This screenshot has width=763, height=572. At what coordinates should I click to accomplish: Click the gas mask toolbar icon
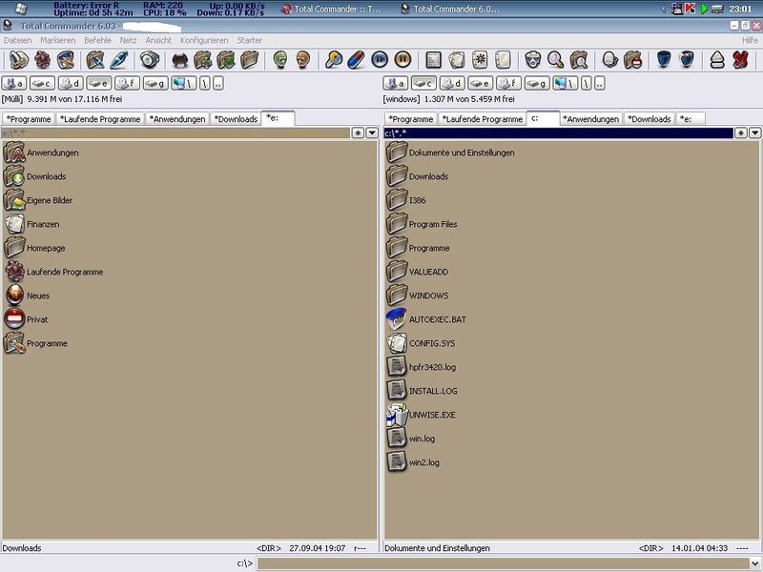point(533,60)
